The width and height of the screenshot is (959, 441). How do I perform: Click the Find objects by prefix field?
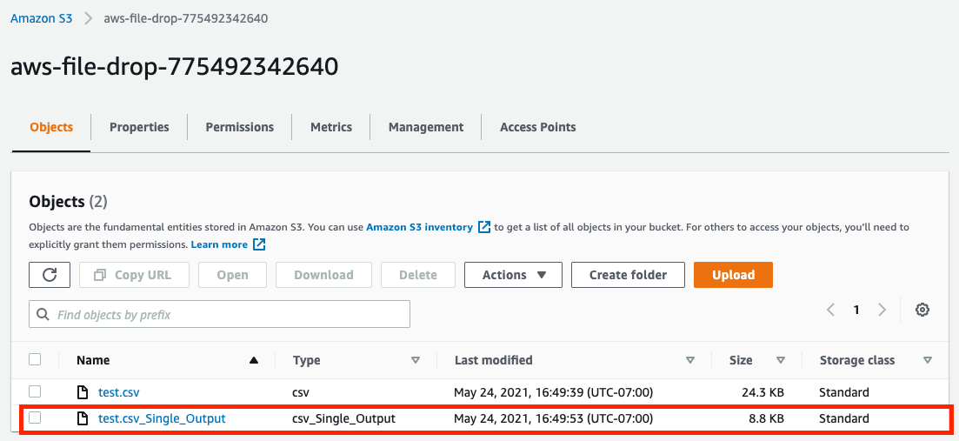pos(226,315)
